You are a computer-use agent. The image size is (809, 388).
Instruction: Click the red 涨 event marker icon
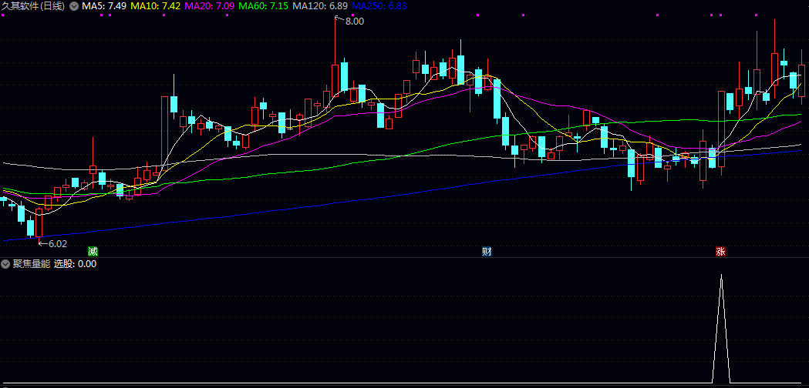[720, 251]
